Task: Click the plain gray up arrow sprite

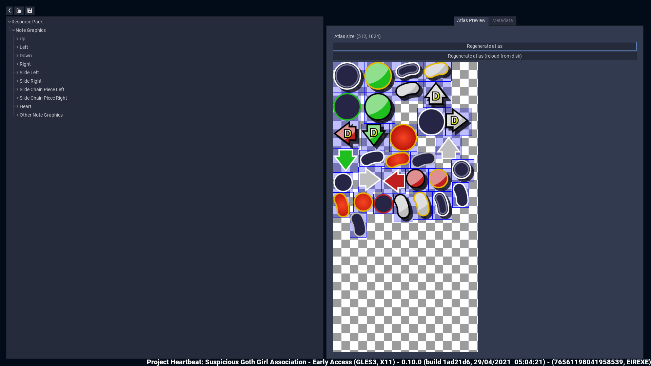Action: coord(448,148)
